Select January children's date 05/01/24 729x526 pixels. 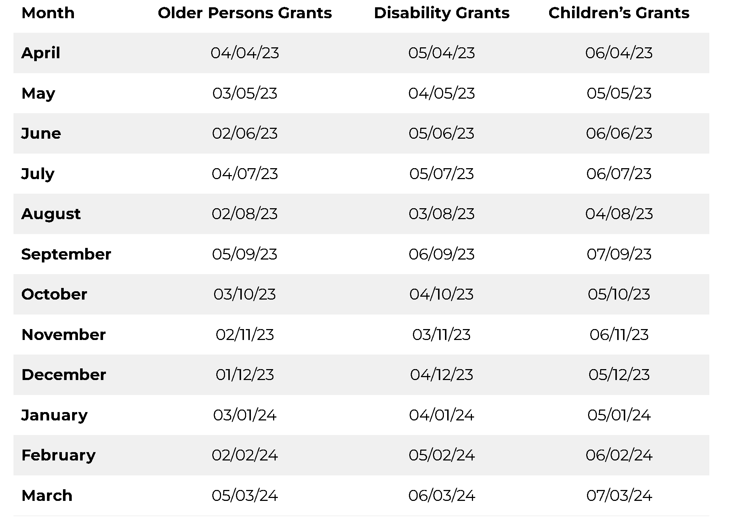pos(619,415)
